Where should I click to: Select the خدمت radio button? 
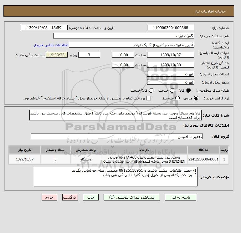tap(172, 90)
